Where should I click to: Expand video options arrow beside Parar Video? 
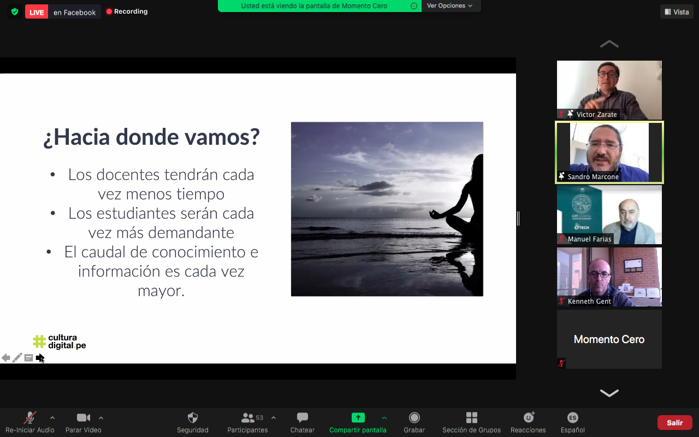pyautogui.click(x=101, y=418)
